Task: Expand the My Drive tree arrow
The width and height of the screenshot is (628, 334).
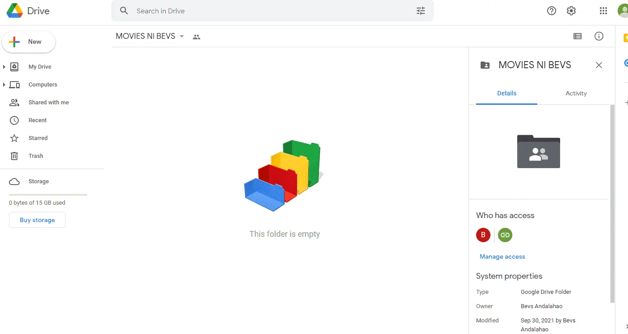Action: [4, 67]
